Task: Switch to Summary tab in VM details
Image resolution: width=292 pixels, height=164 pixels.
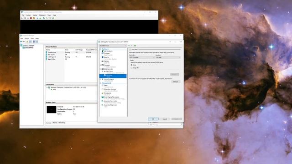Action: coord(49,123)
